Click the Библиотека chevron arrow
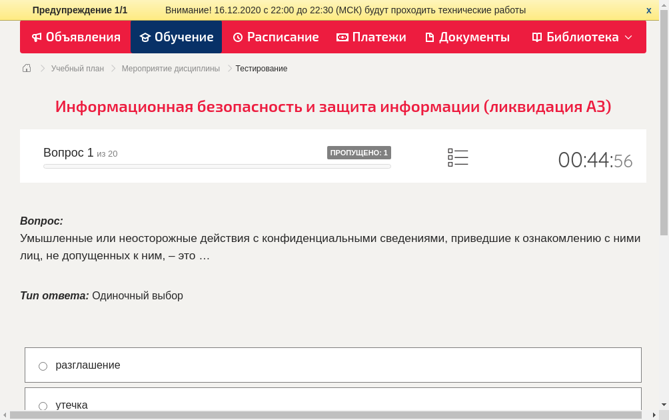The height and width of the screenshot is (420, 669). 628,37
